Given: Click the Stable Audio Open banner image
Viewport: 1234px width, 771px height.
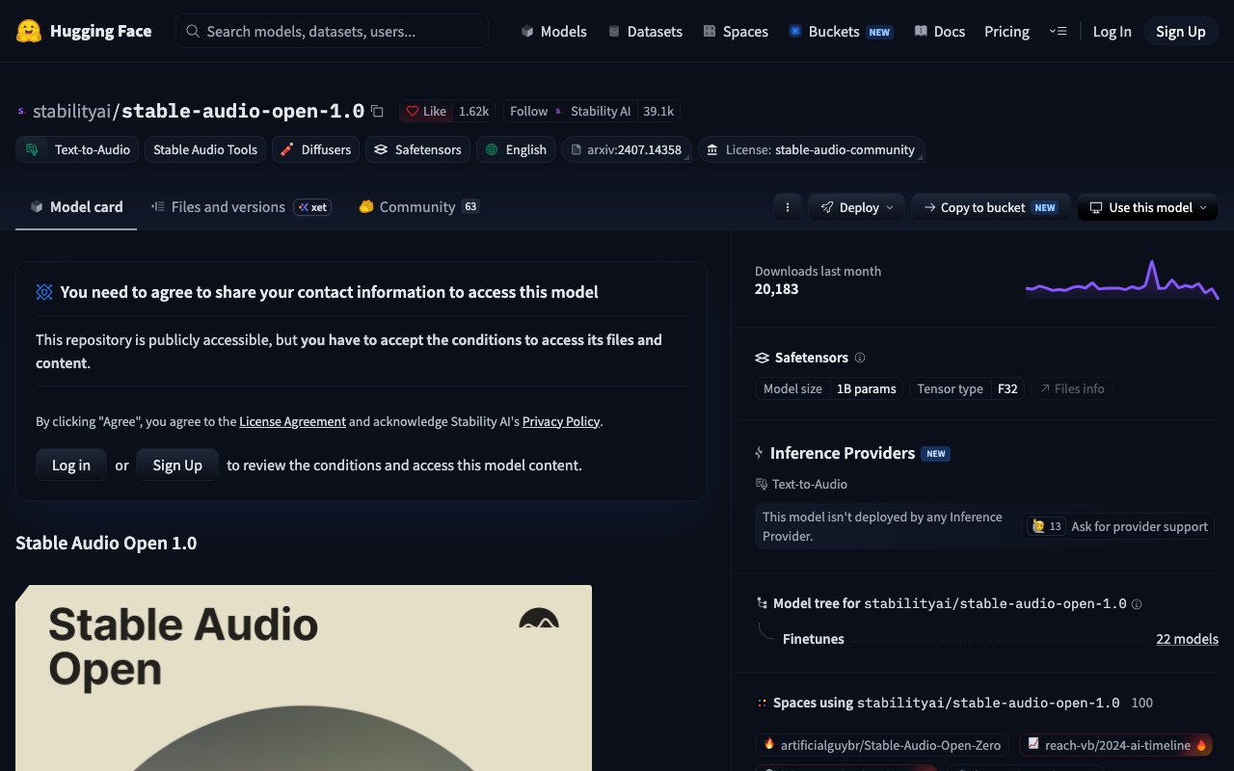Looking at the screenshot, I should (304, 678).
